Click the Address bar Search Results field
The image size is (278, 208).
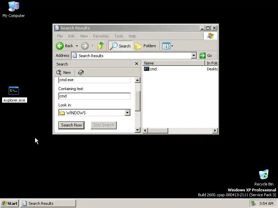click(131, 55)
